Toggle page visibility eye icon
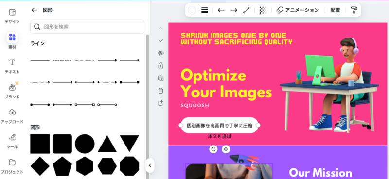The image size is (389, 179). tap(161, 53)
